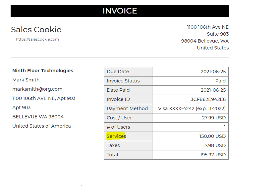Click the 'Date Paid' label cell
The height and width of the screenshot is (186, 278).
pos(128,90)
